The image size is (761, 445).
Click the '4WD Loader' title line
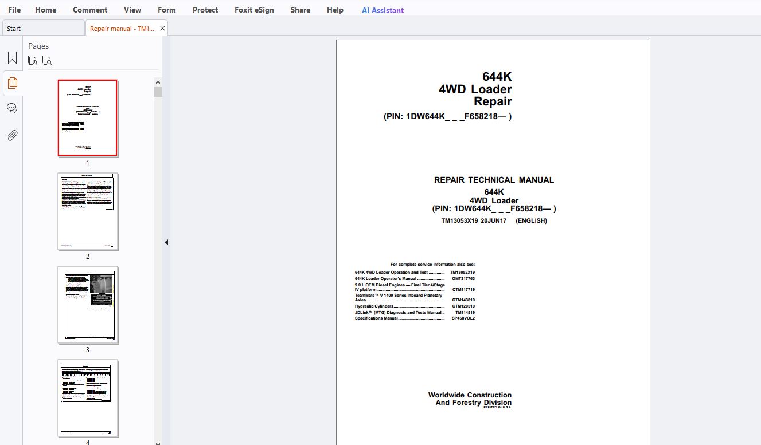[x=475, y=89]
